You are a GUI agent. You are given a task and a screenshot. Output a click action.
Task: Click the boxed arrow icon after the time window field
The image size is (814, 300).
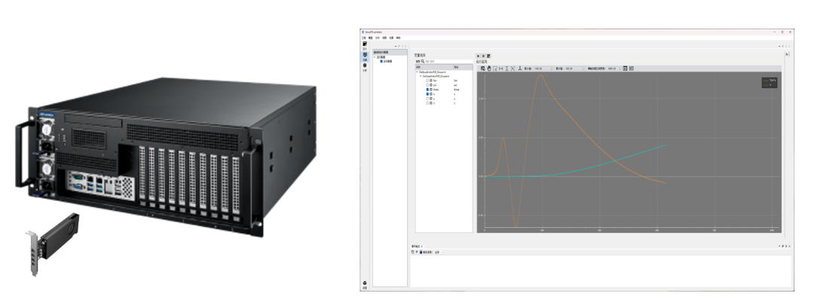[x=625, y=68]
